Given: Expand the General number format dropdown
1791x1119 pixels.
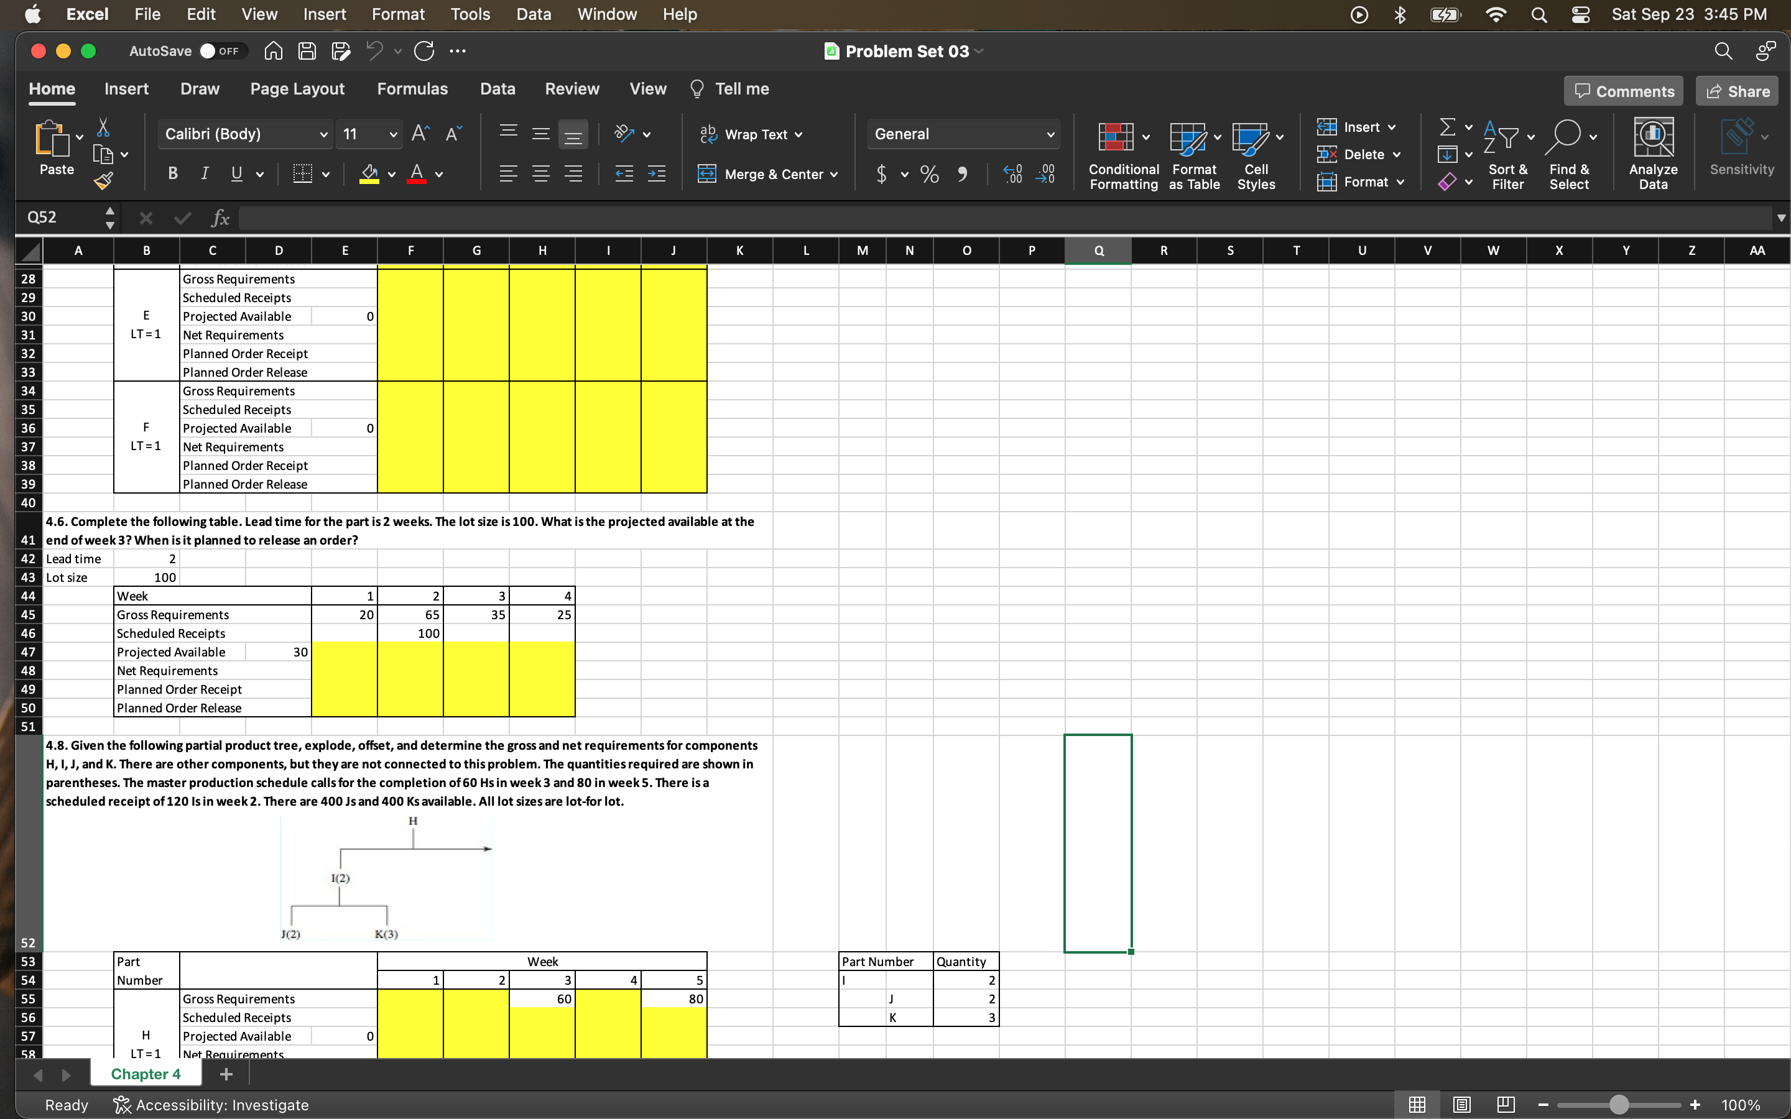Looking at the screenshot, I should (x=1050, y=134).
